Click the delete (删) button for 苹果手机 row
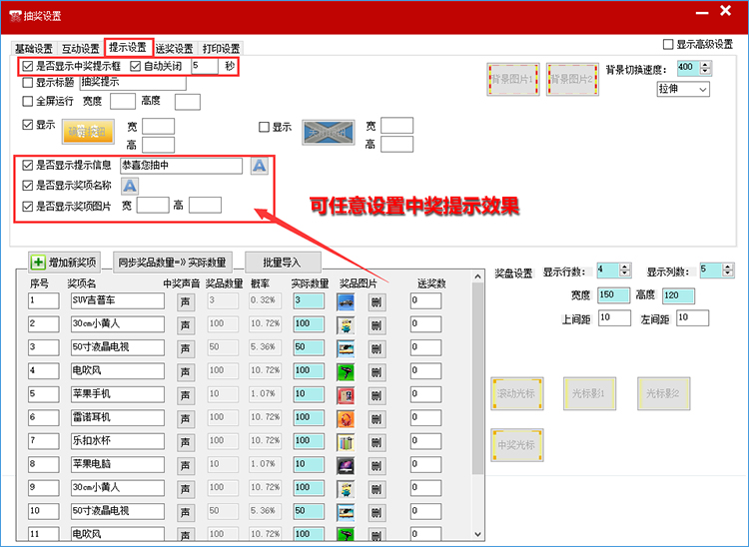The image size is (749, 547). [375, 395]
